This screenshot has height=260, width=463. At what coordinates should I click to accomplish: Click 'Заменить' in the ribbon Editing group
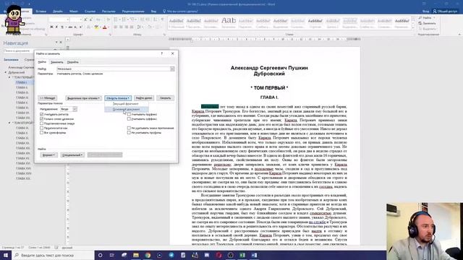[428, 23]
